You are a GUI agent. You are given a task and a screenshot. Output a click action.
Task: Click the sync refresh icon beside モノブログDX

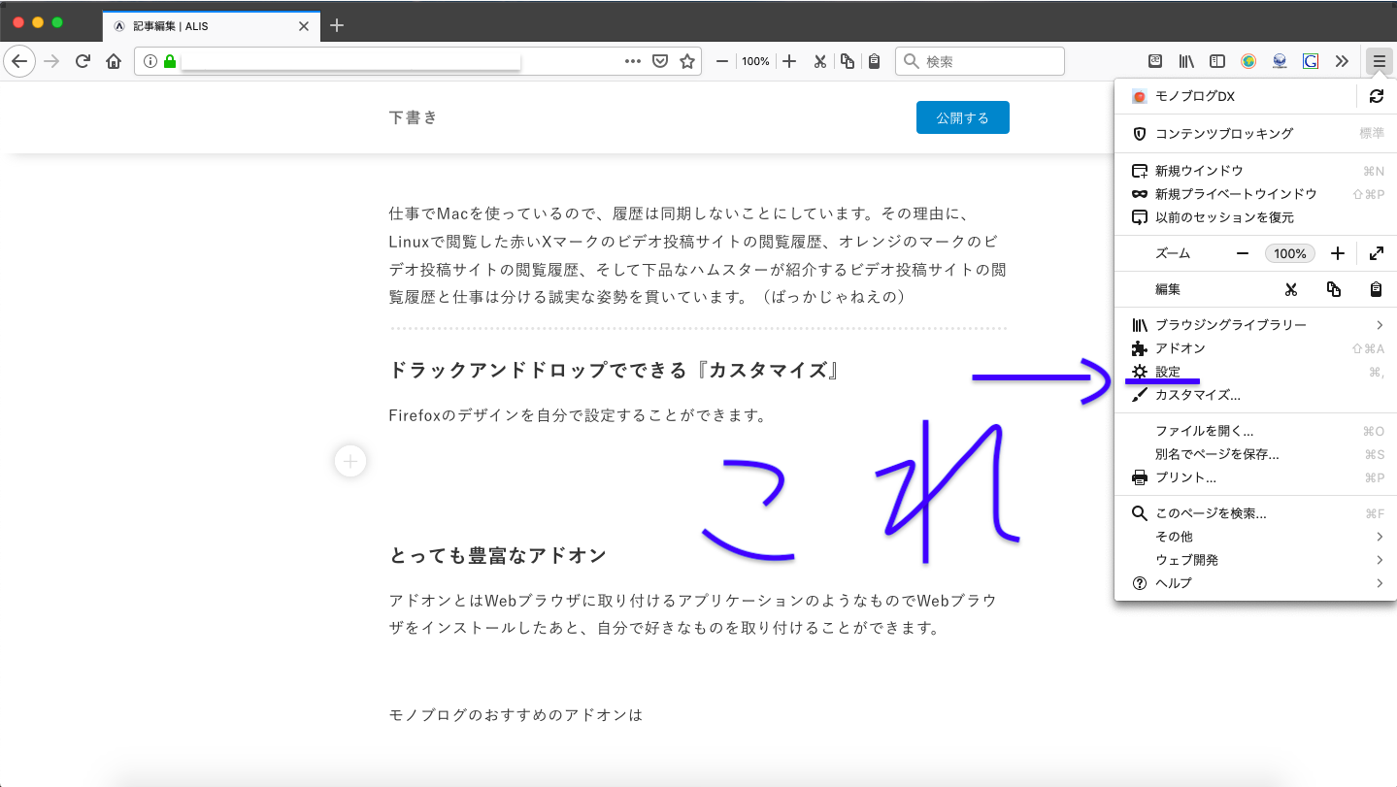1376,96
